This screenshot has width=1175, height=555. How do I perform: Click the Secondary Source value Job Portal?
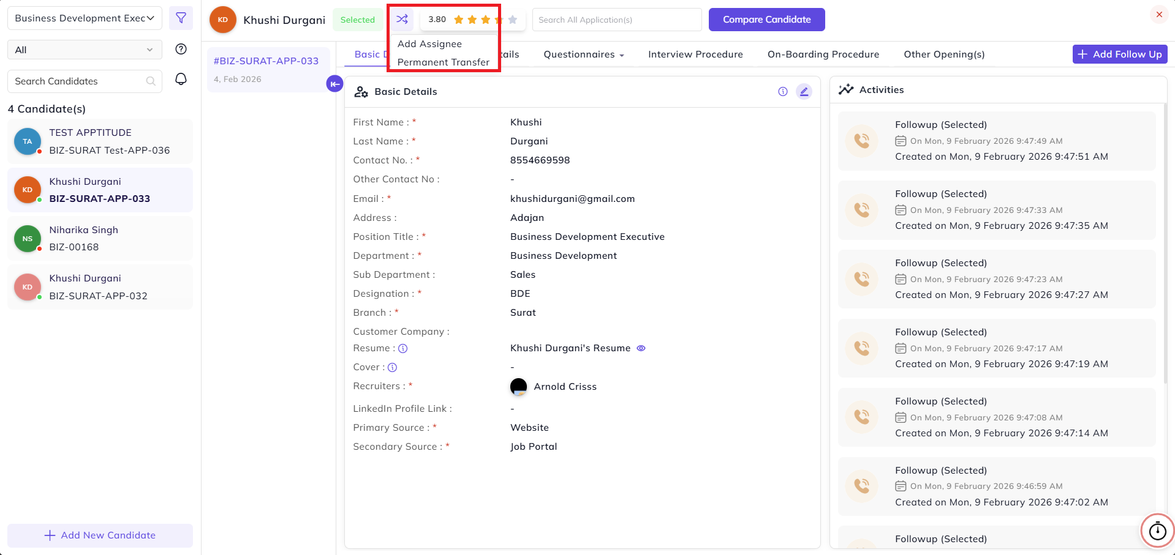(x=534, y=447)
